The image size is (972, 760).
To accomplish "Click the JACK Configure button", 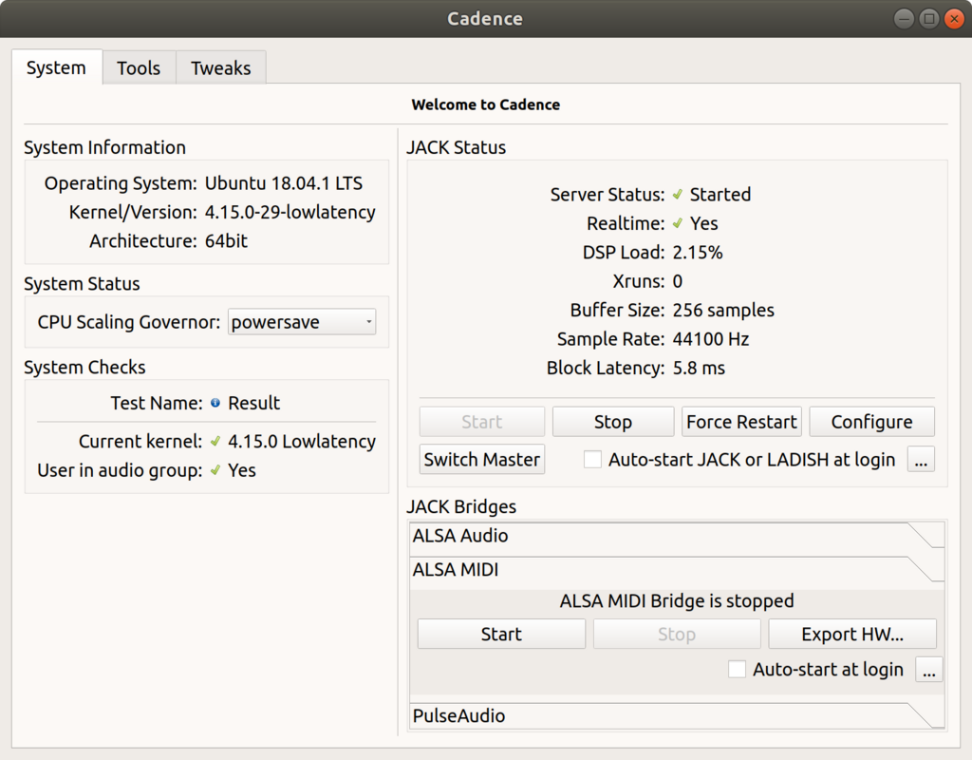I will pos(871,422).
